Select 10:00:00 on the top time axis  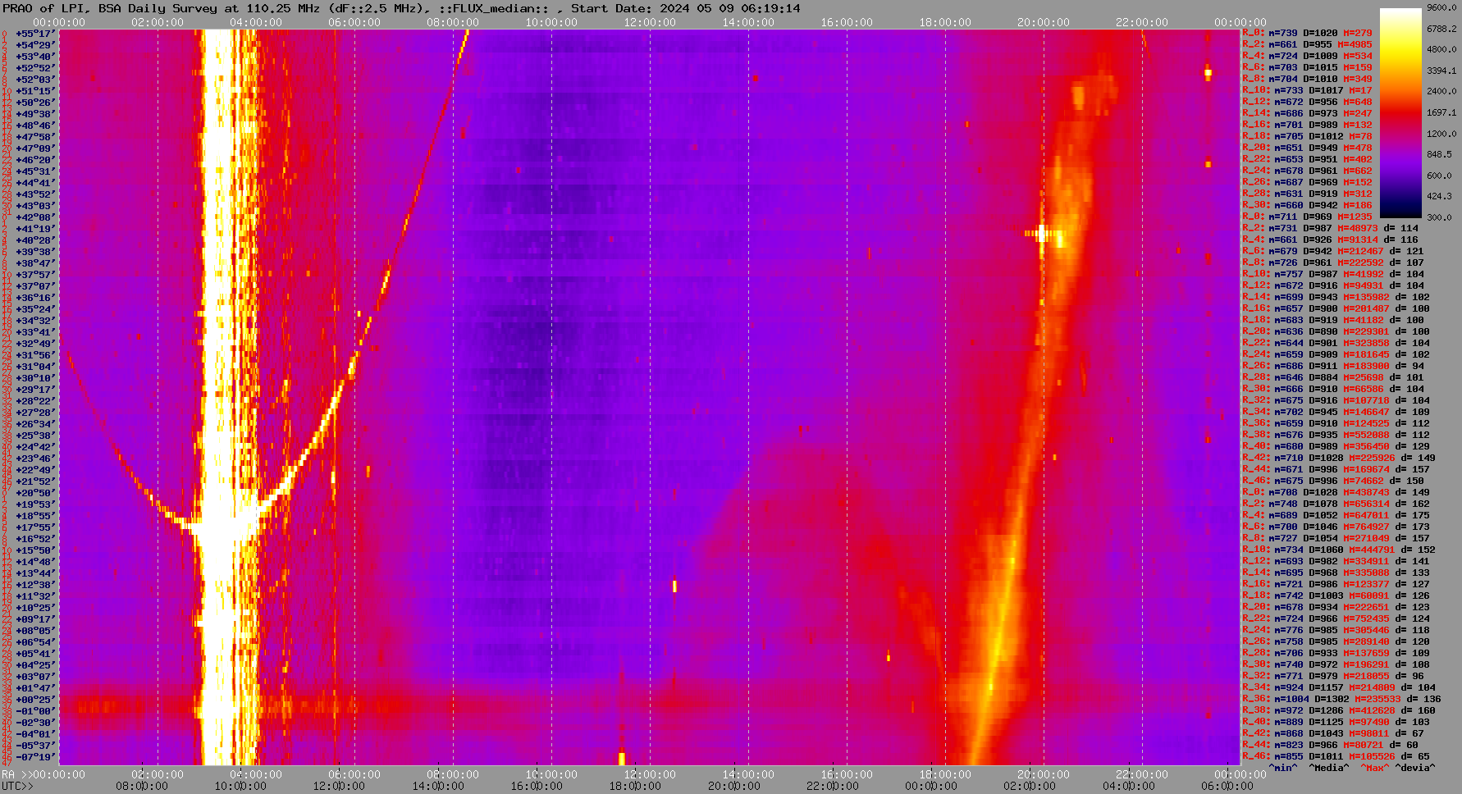(551, 22)
